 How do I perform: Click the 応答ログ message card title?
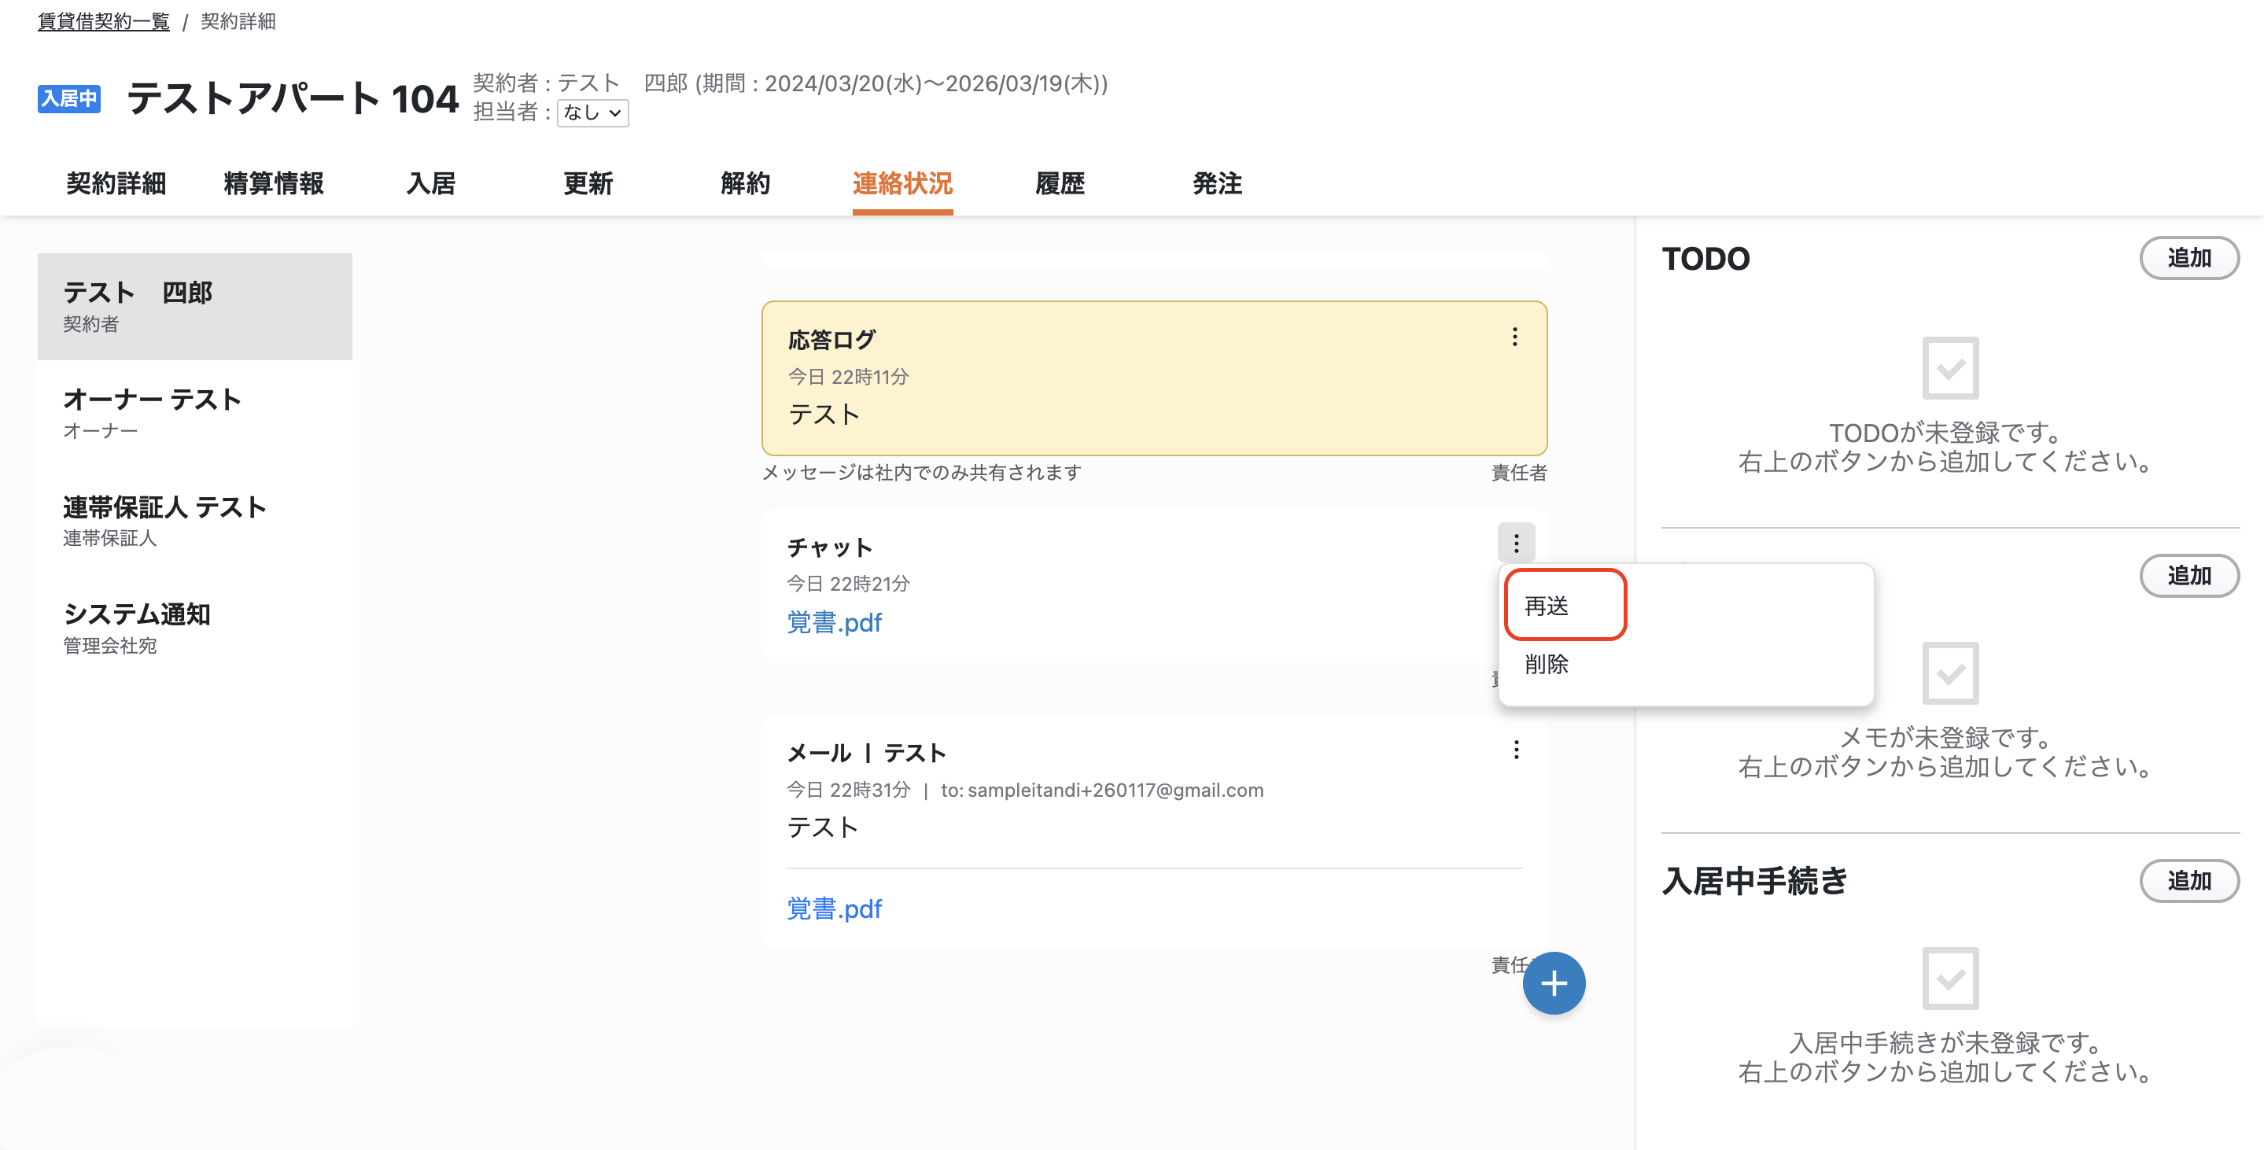[x=831, y=340]
